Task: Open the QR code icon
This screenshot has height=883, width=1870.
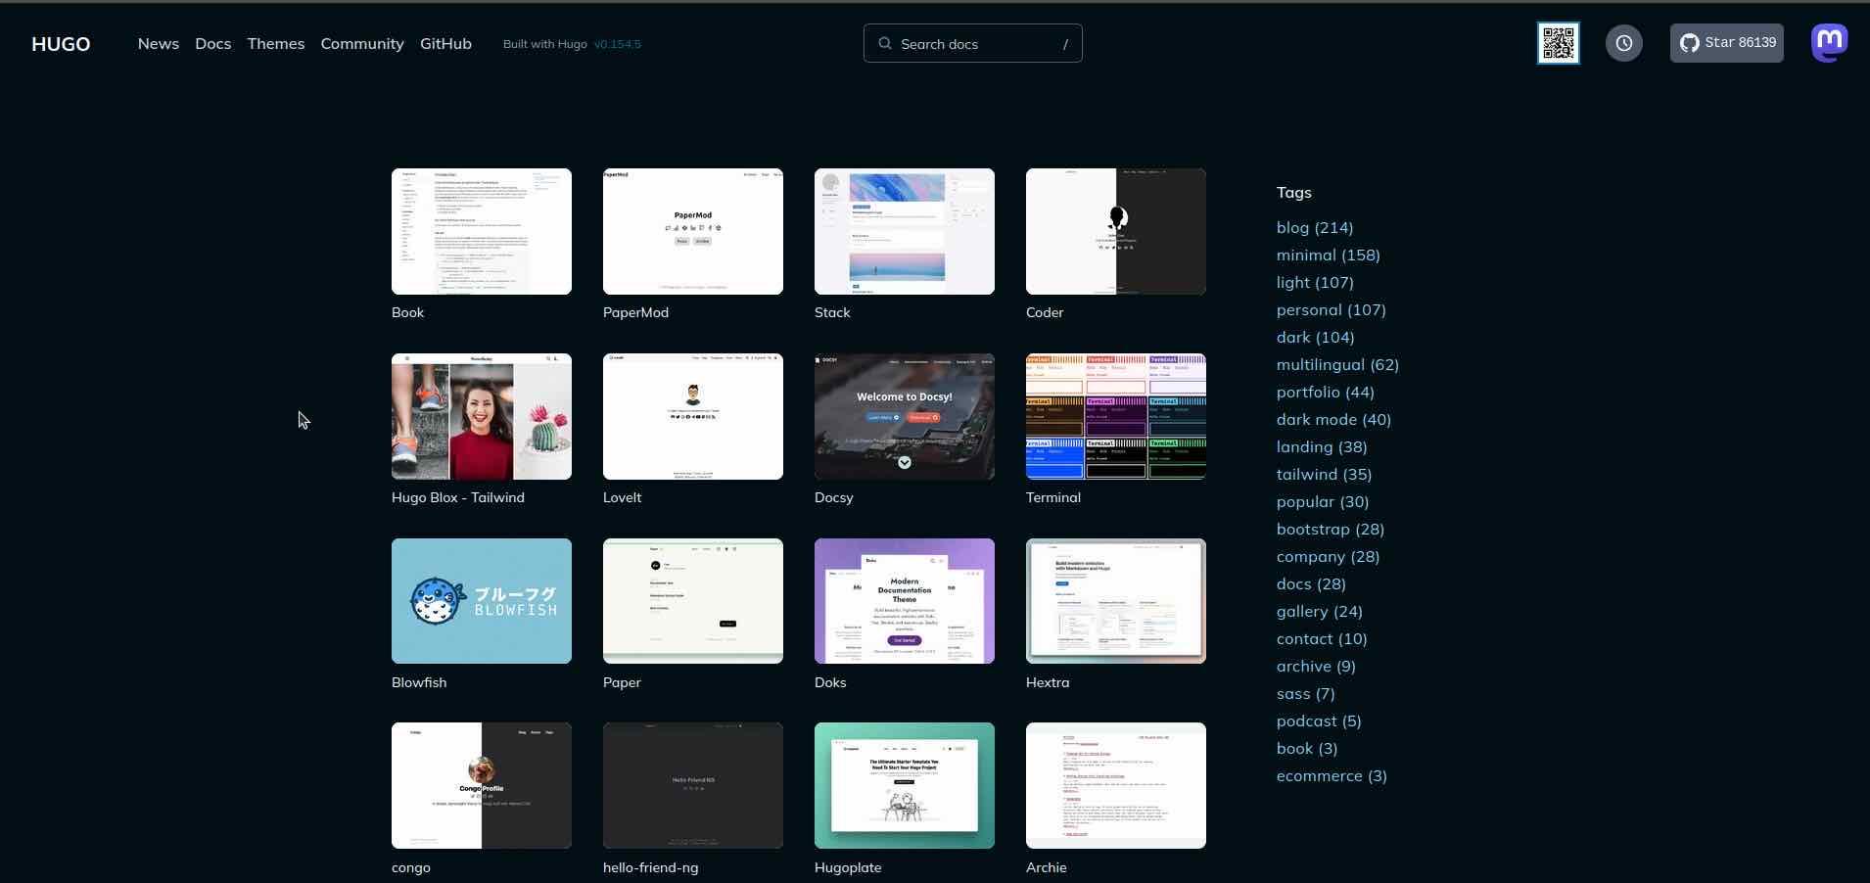Action: tap(1558, 44)
